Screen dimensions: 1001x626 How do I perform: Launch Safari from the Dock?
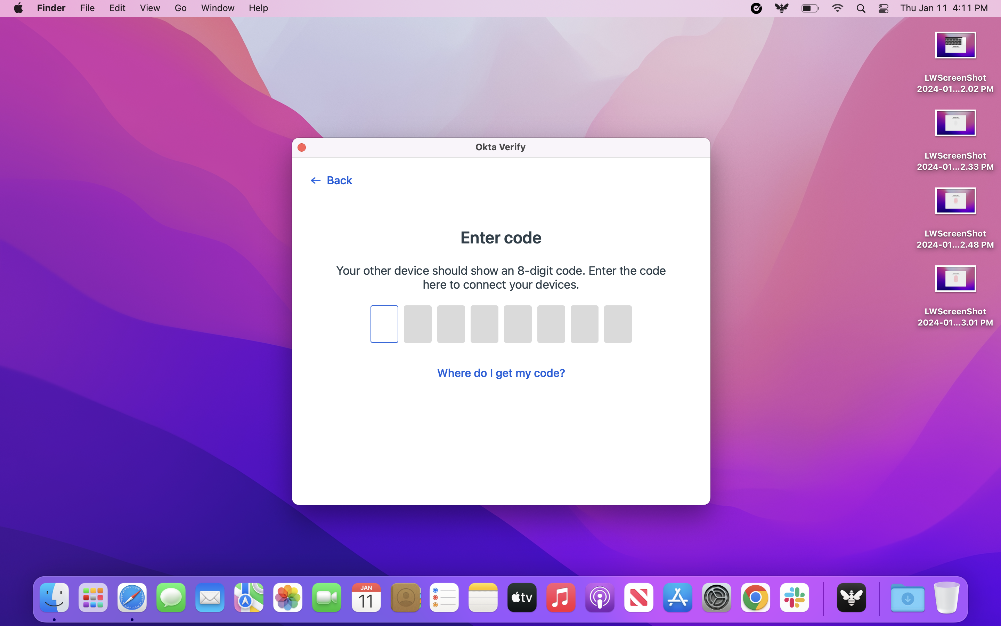pyautogui.click(x=132, y=597)
